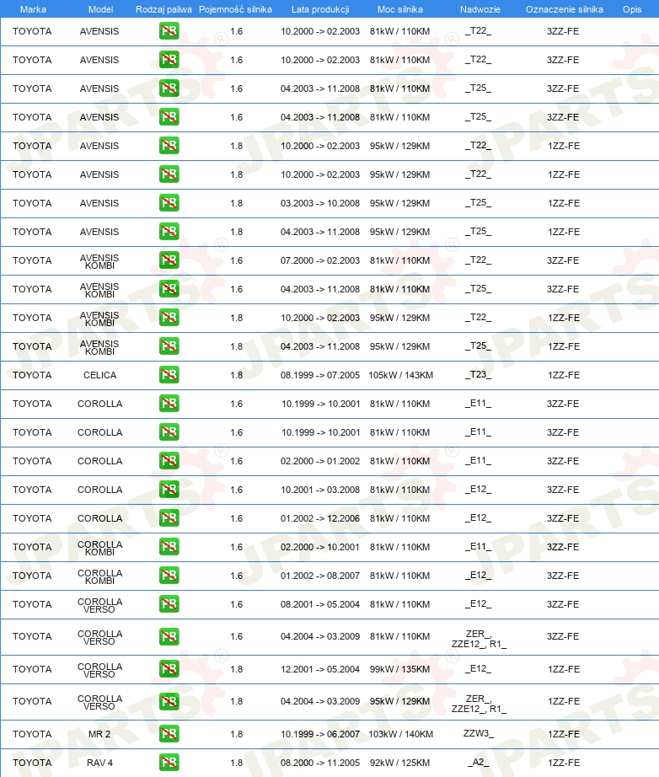Viewport: 659px width, 777px height.
Task: Click fuel icon for COROLLA KOMBI 02.2000 -> 10.2001
Action: (169, 547)
